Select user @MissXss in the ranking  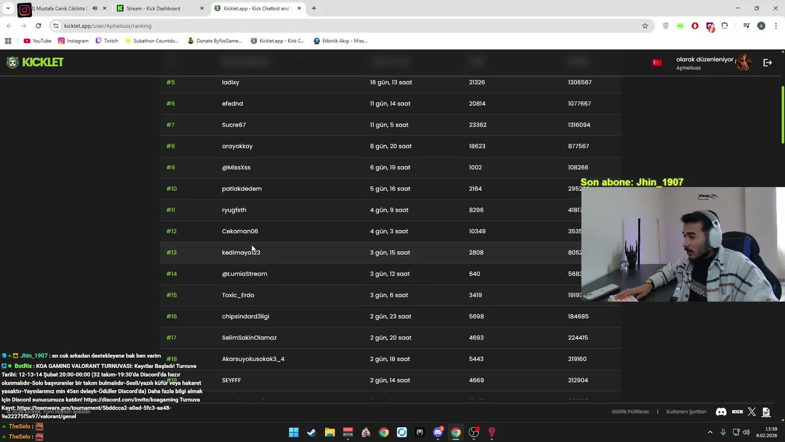(x=236, y=168)
